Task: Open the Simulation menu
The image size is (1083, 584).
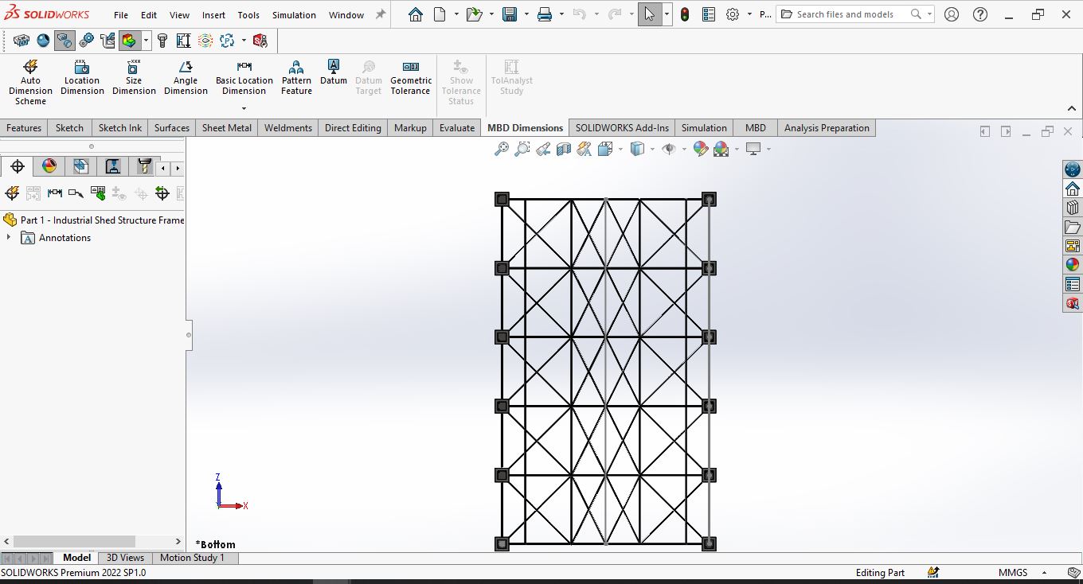Action: 294,14
